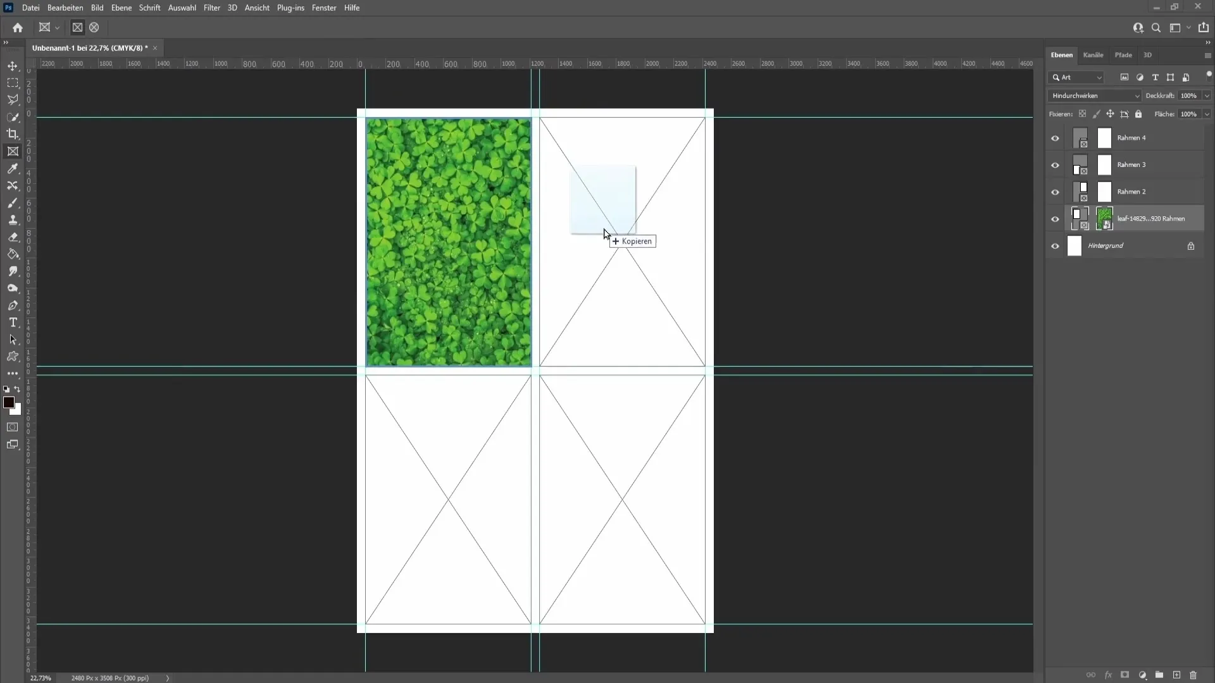
Task: Hide the Hintergrund layer
Action: (1055, 247)
